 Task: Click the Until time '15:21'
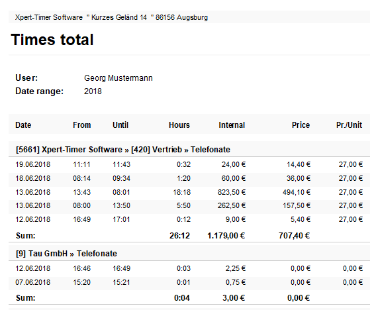[121, 282]
